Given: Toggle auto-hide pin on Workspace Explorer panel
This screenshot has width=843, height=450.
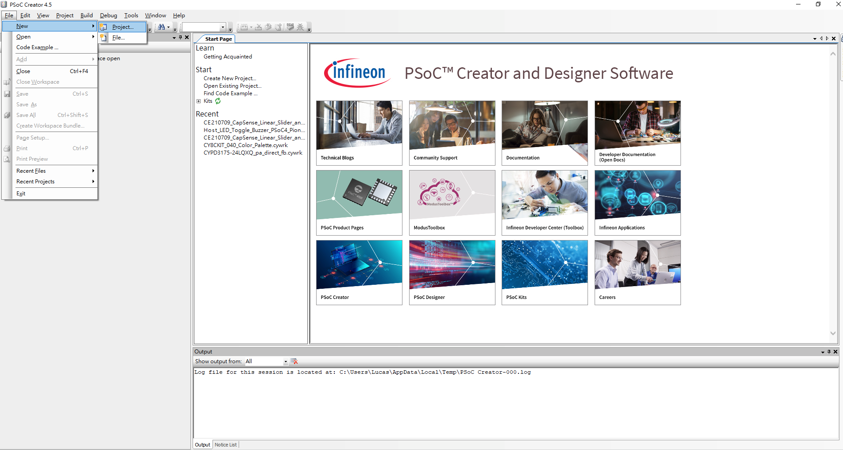Looking at the screenshot, I should [x=180, y=38].
